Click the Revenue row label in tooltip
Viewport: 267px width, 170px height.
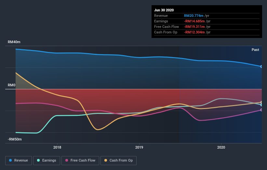tap(161, 16)
